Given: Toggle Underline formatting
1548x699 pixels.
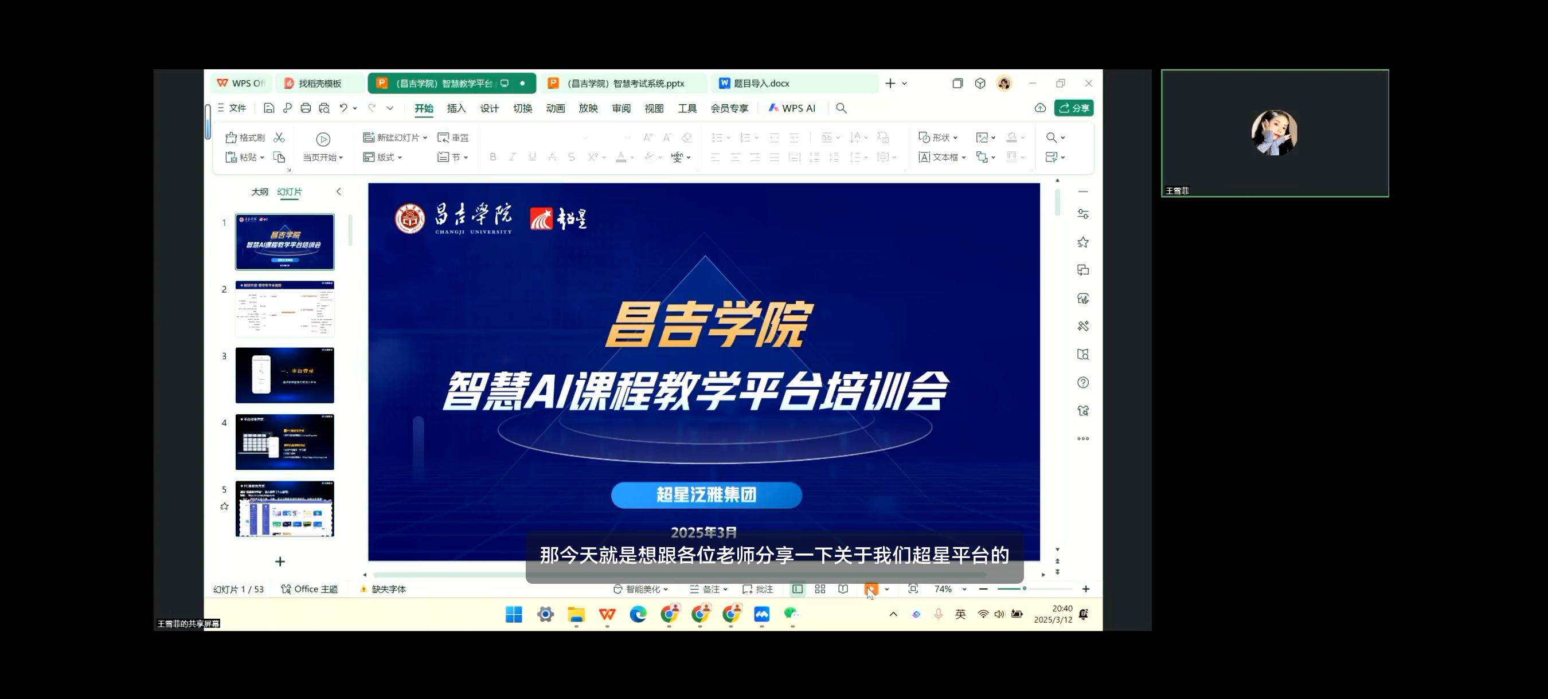Looking at the screenshot, I should [x=533, y=157].
